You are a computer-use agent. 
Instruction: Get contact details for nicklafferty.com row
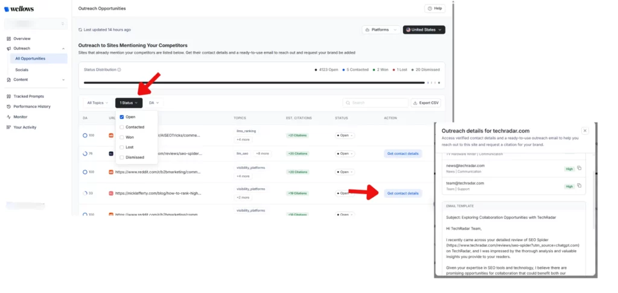[x=403, y=194]
